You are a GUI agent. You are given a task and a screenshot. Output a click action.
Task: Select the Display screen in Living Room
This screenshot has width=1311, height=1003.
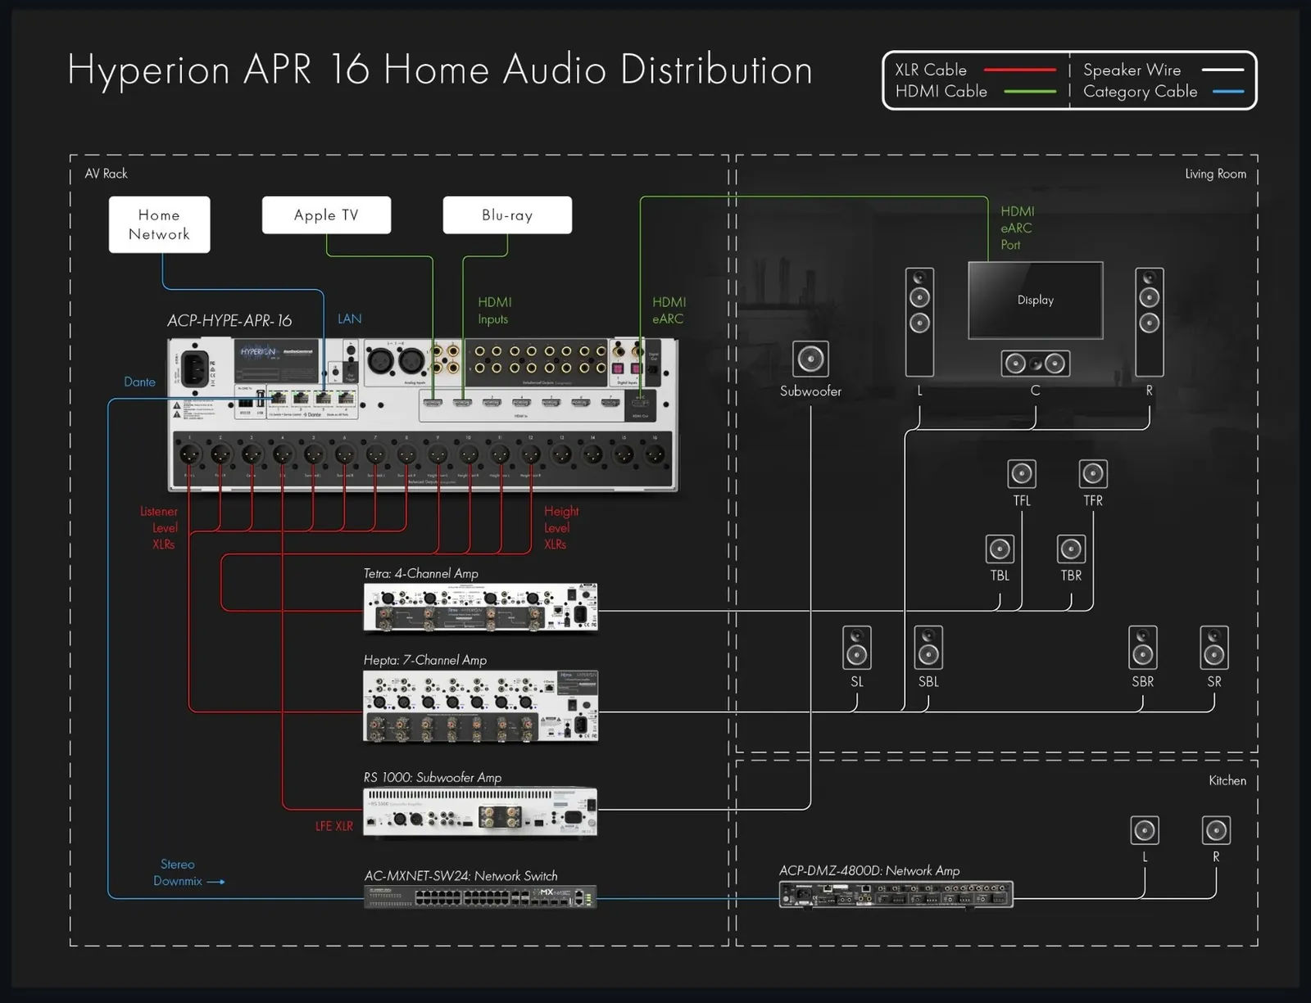1036,300
